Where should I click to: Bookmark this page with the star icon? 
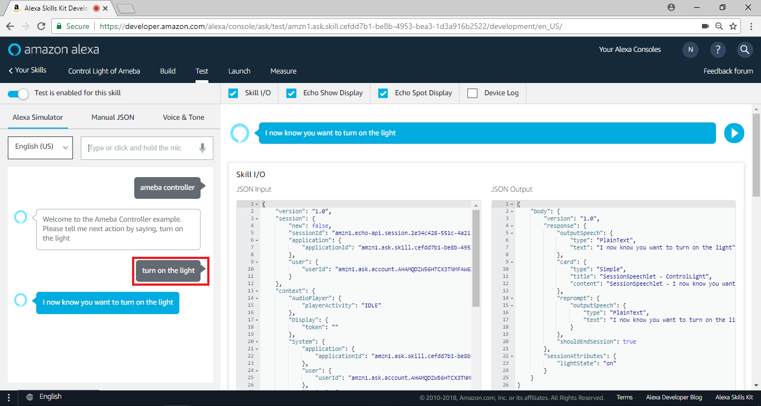click(x=733, y=26)
